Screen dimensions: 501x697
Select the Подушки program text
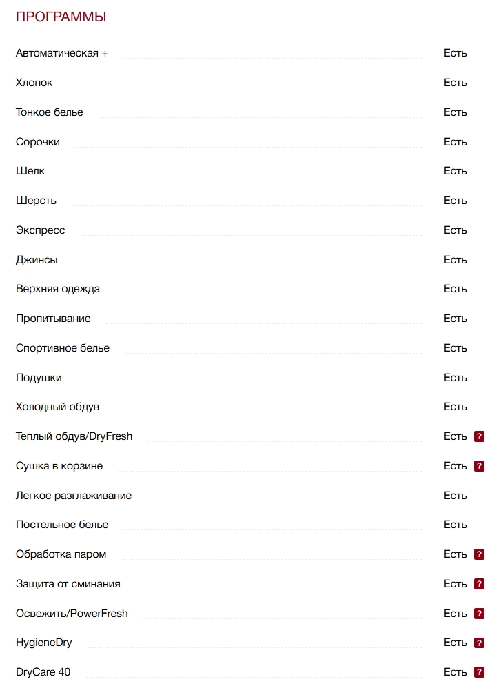point(39,378)
